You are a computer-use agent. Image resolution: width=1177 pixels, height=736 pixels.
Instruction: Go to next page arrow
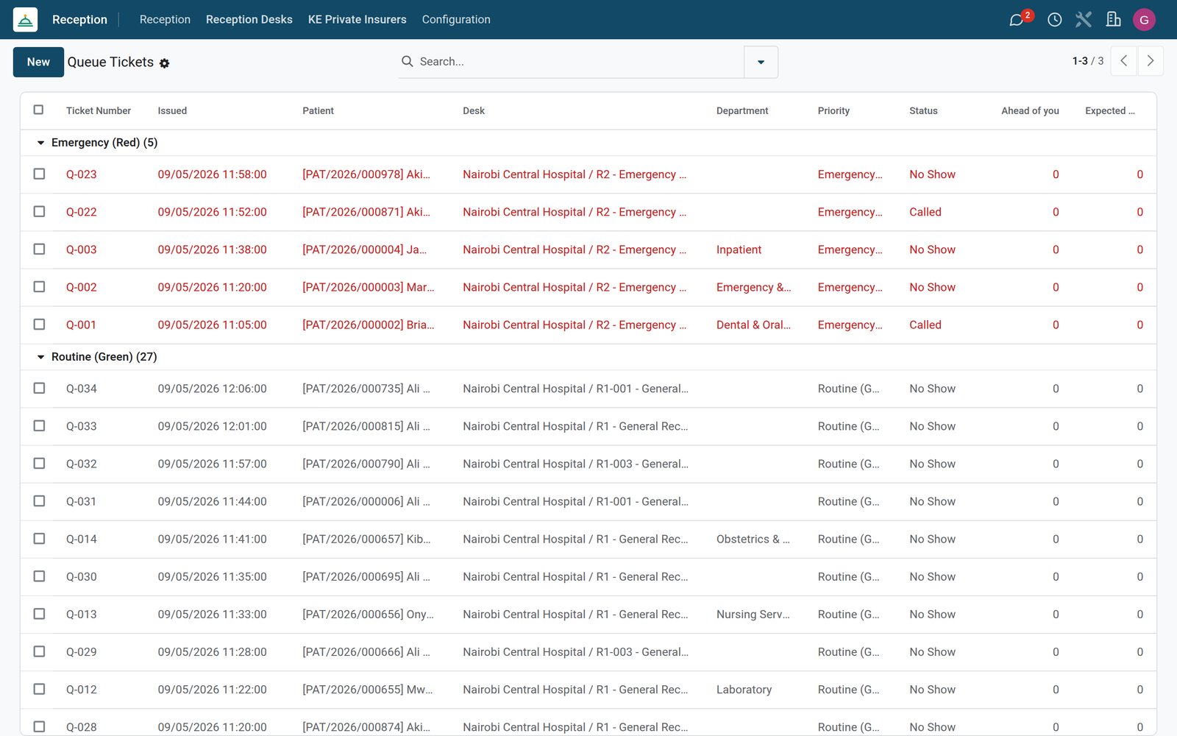pos(1151,61)
